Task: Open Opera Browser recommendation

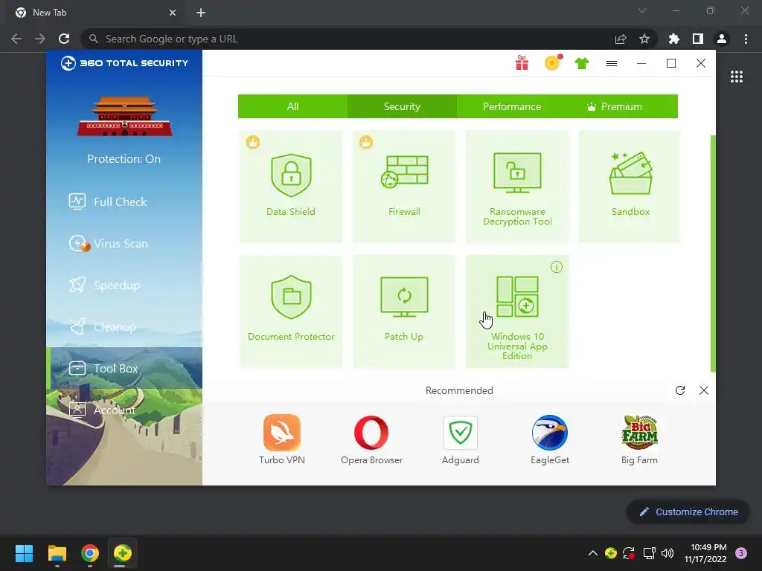Action: point(371,439)
